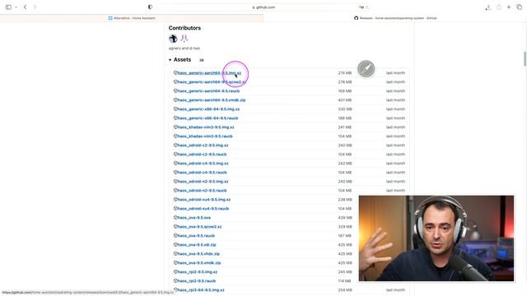The height and width of the screenshot is (296, 527).
Task: Open haos_odroid-c2-9.5.raucb asset
Action: 202,155
